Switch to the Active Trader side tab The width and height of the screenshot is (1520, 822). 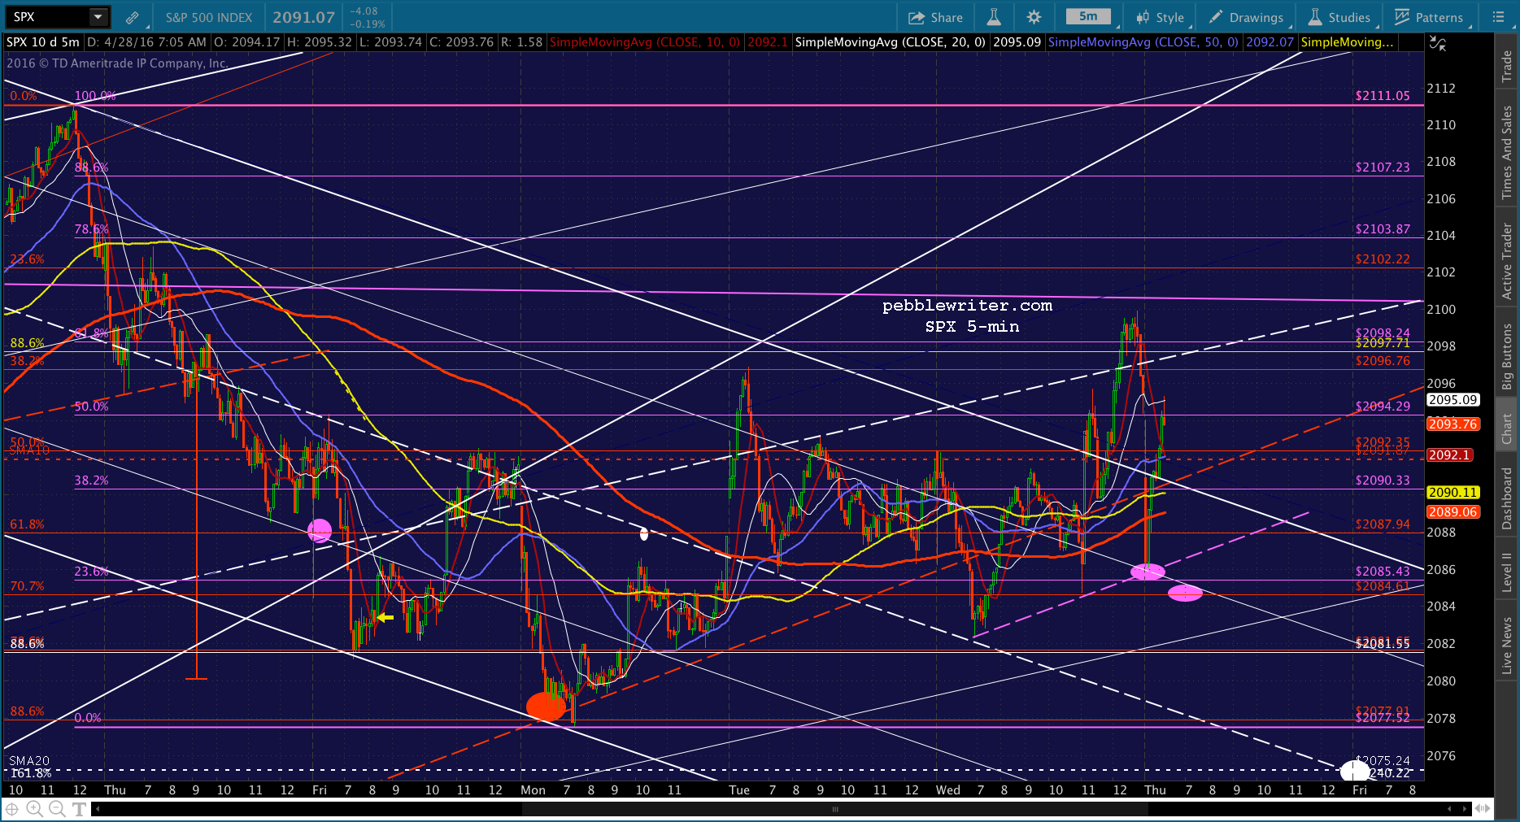coord(1507,261)
